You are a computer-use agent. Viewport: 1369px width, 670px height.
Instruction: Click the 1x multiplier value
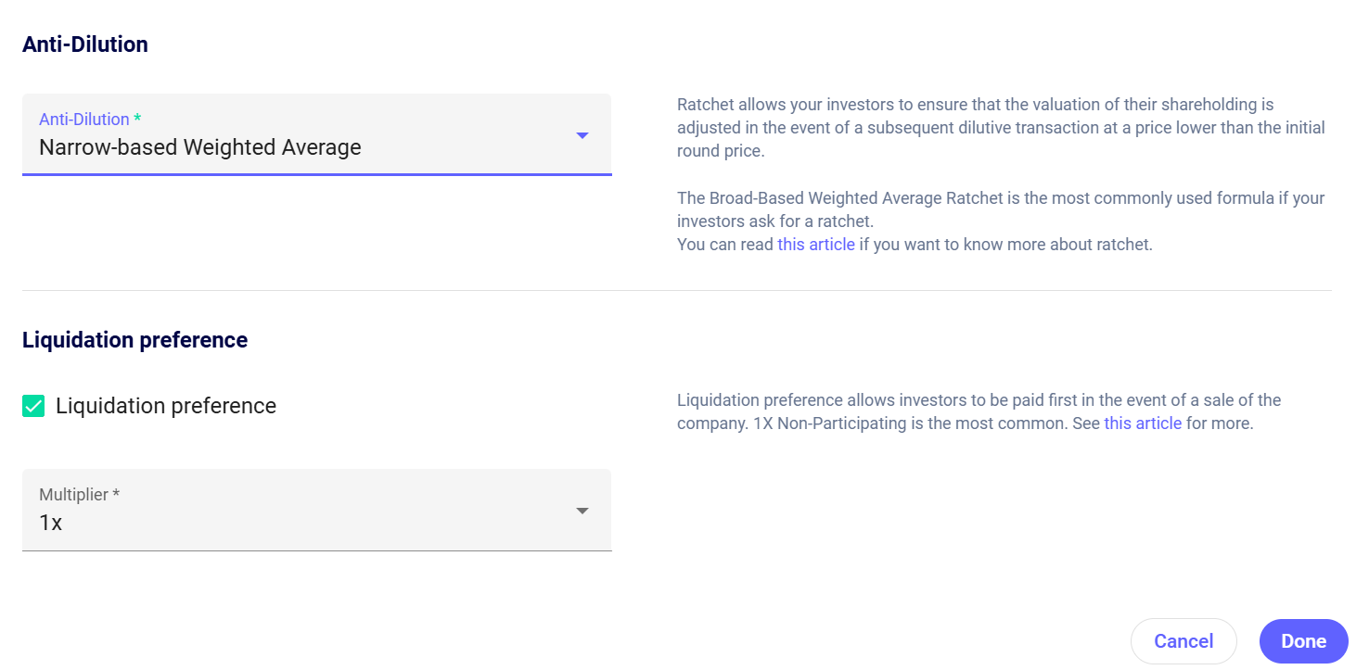51,523
